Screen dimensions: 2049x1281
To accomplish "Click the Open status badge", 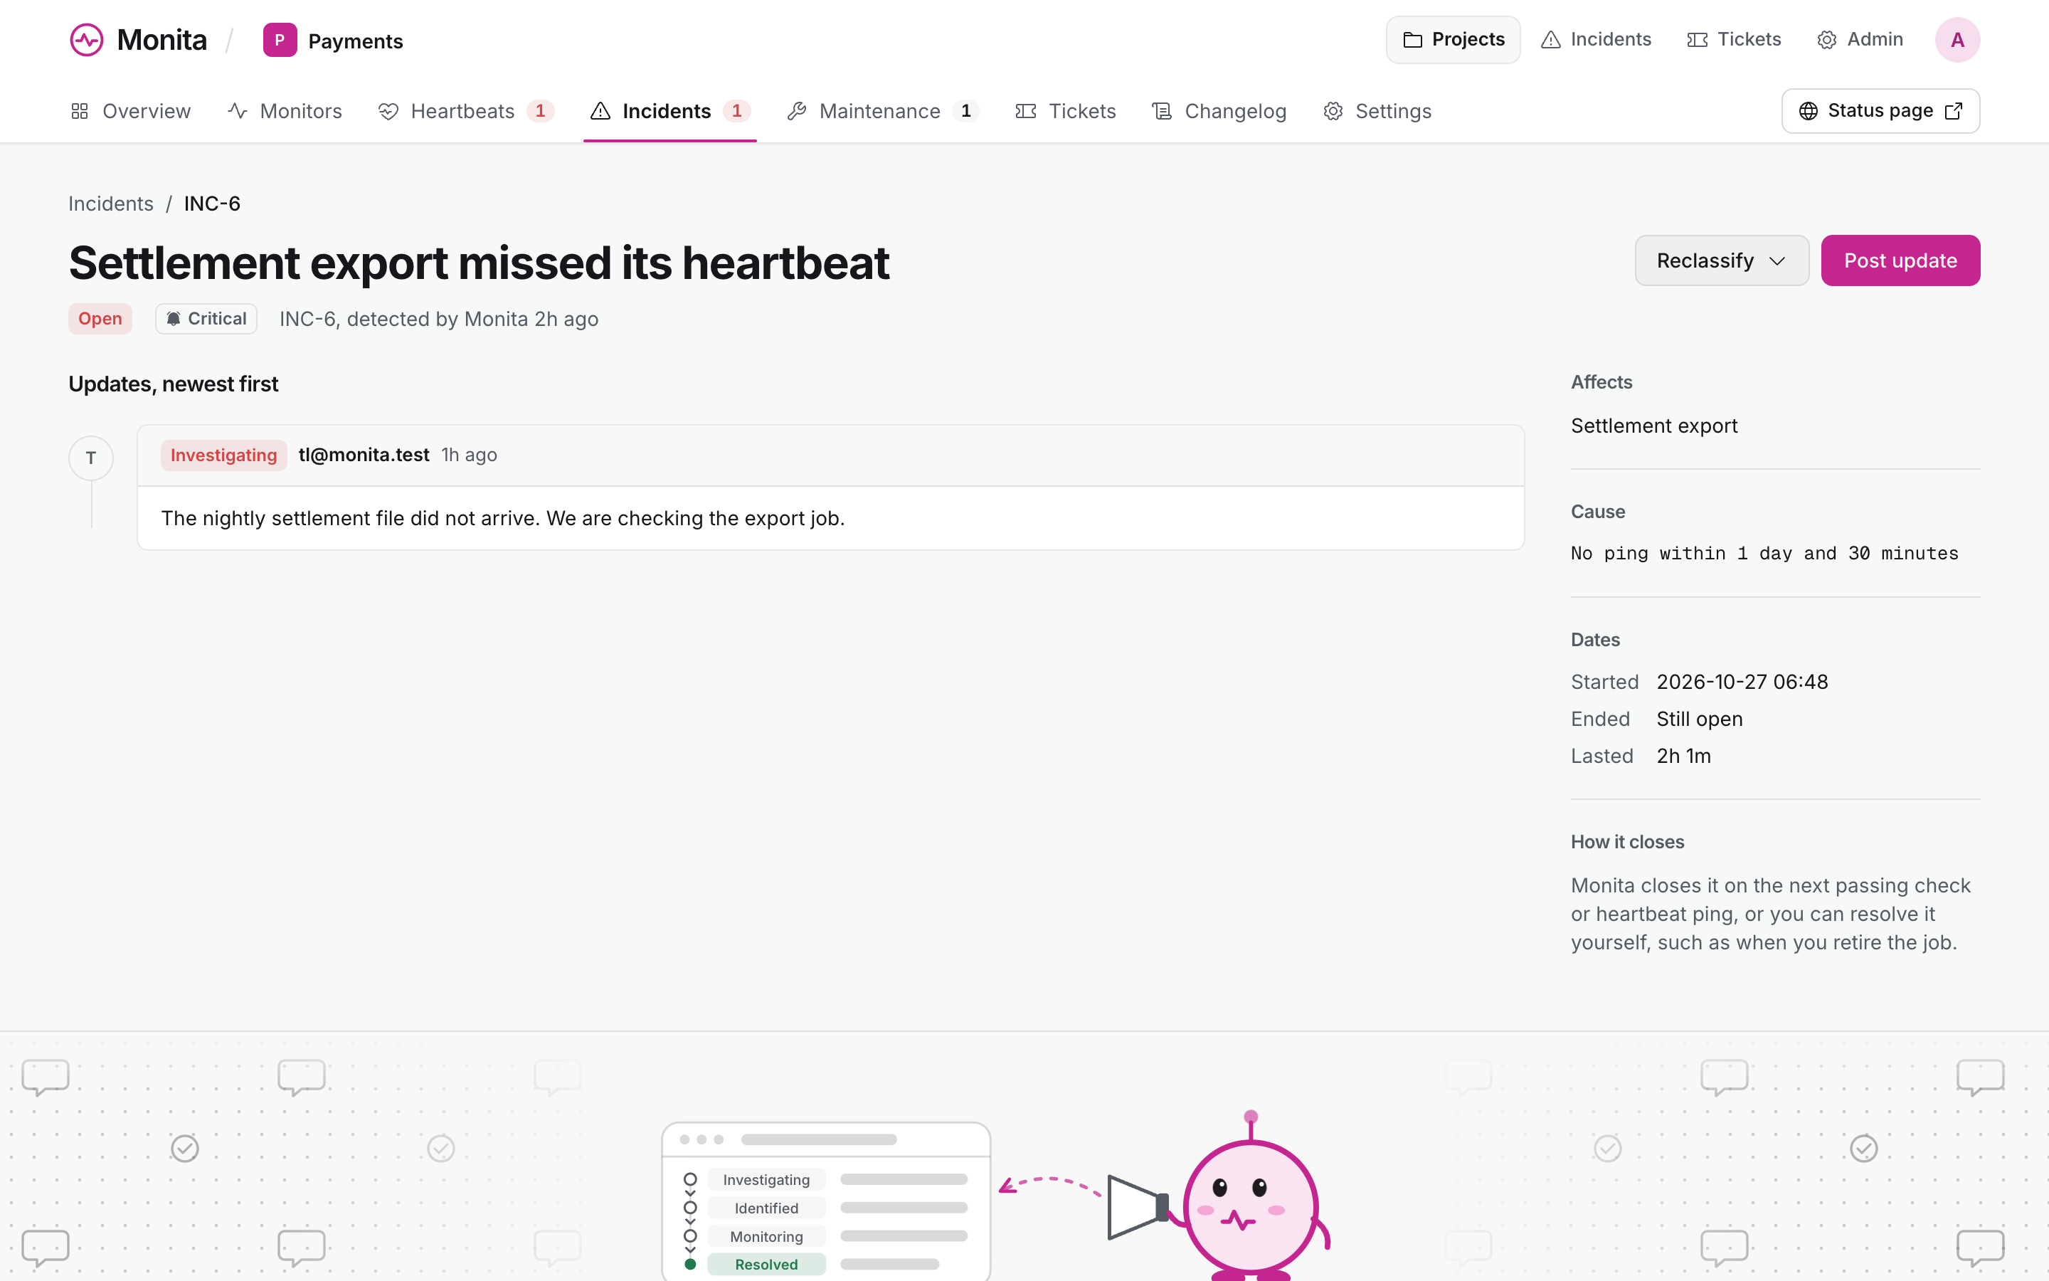I will pyautogui.click(x=100, y=319).
